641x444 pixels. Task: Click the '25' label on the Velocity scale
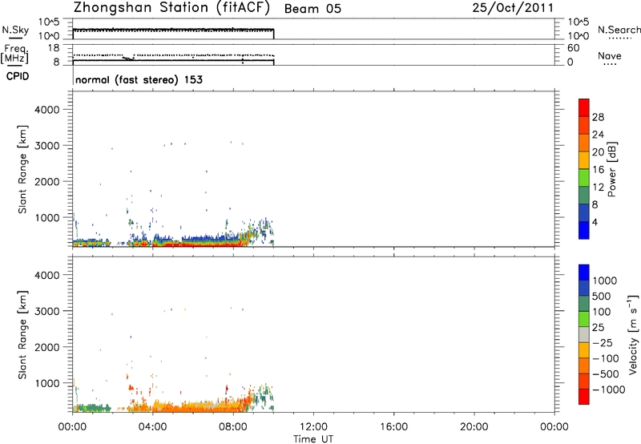coord(598,328)
